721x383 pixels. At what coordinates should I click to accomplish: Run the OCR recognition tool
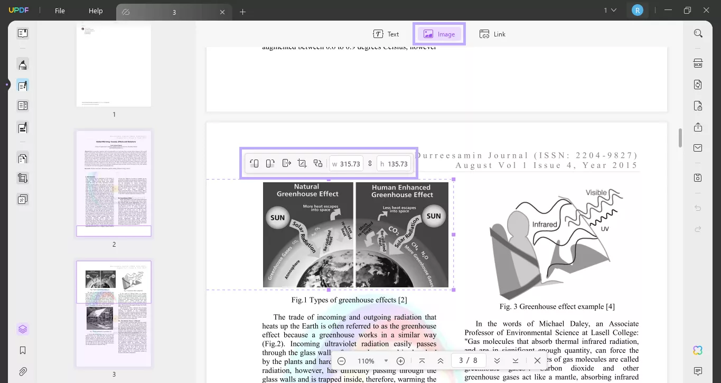[698, 63]
